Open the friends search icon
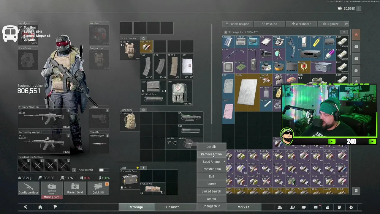Viewport: 380px width, 214px height. [280, 207]
